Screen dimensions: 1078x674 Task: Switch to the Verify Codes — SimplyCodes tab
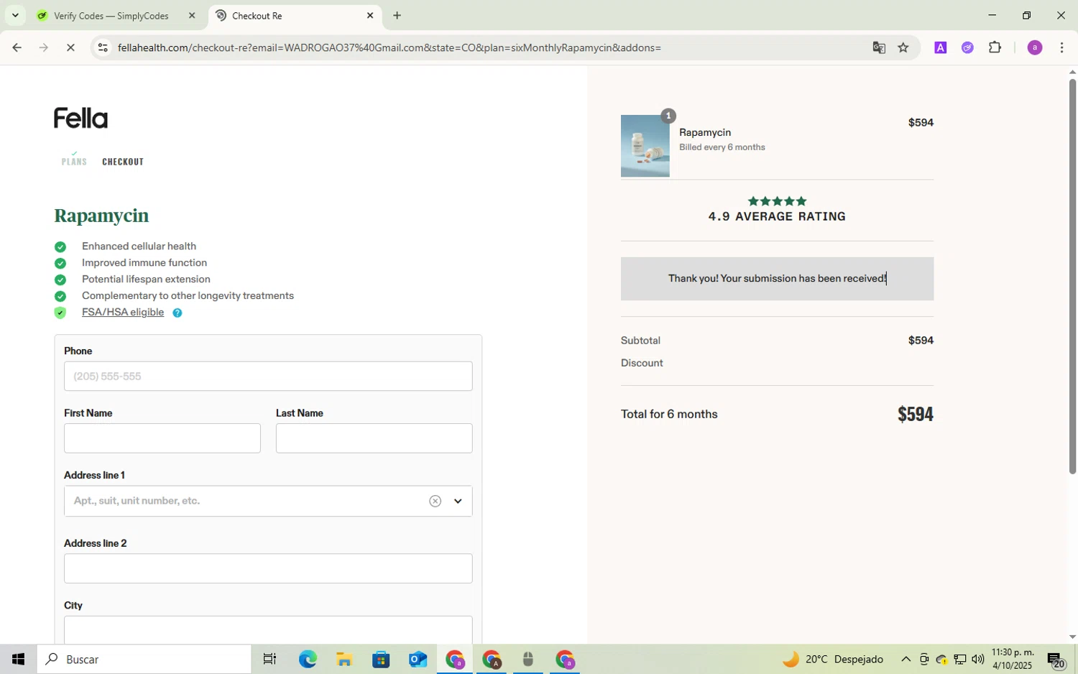point(111,16)
